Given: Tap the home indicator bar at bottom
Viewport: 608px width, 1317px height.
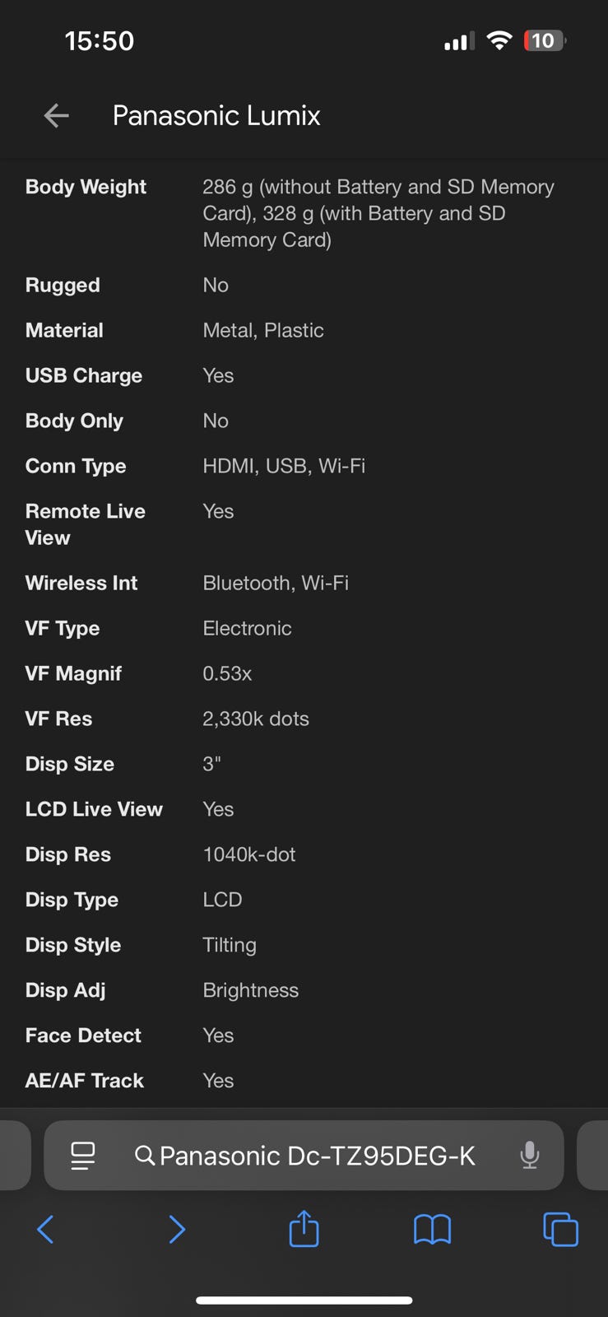Looking at the screenshot, I should [x=304, y=1301].
